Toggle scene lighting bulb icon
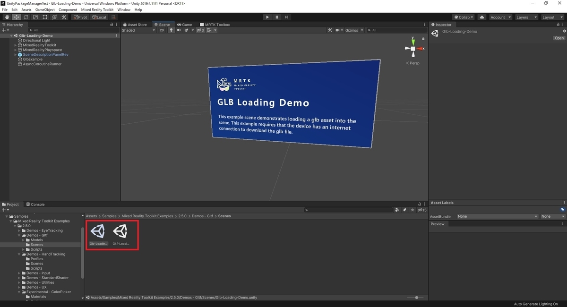Image resolution: width=567 pixels, height=307 pixels. 172,30
